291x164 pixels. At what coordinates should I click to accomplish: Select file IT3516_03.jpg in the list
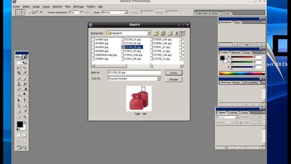click(x=131, y=51)
